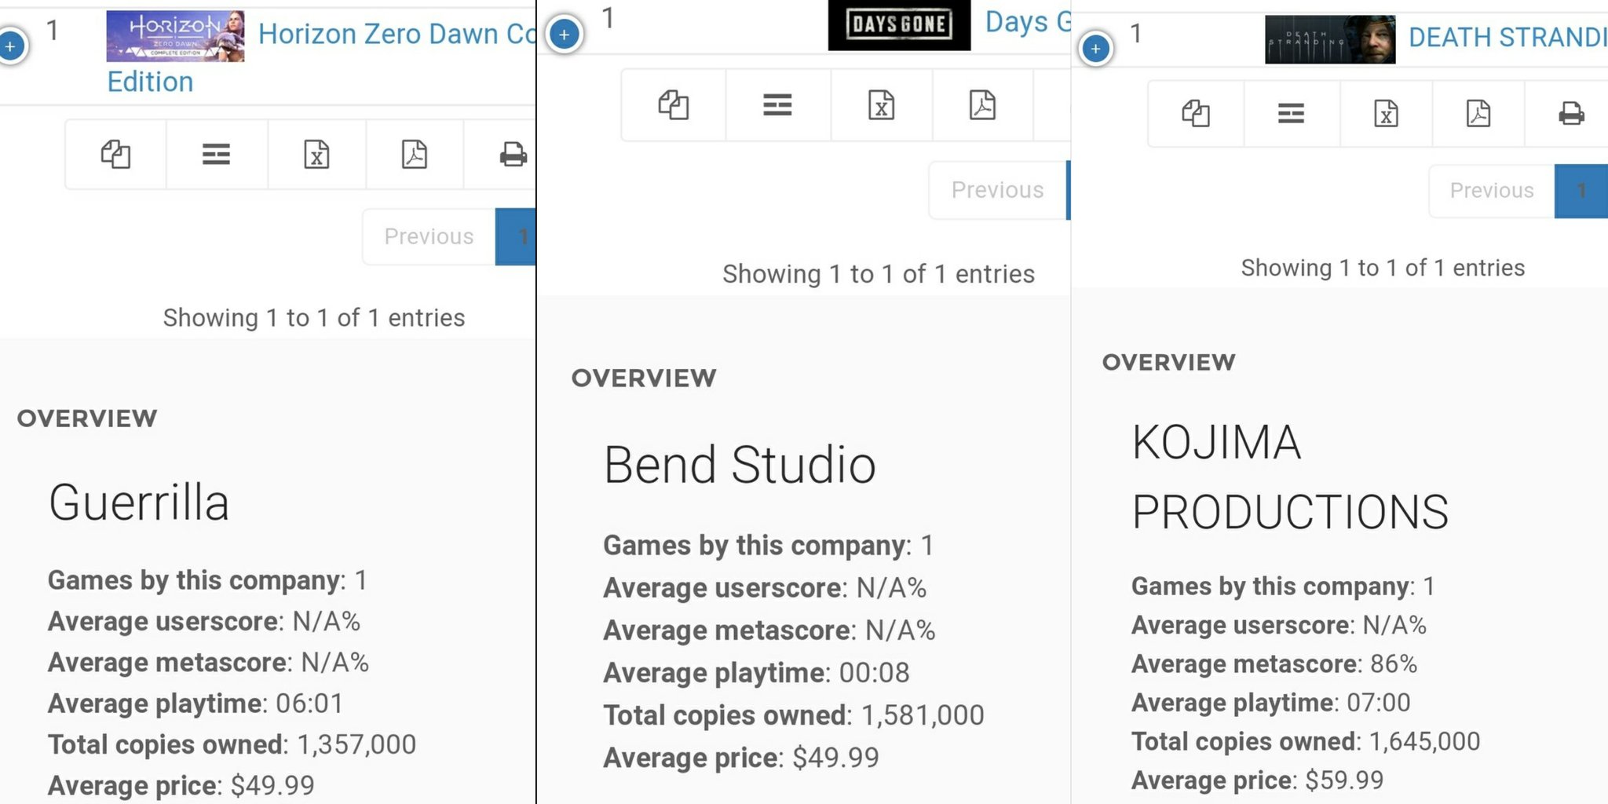Click entries count text in Horizon Zero Dawn panel

(x=314, y=318)
